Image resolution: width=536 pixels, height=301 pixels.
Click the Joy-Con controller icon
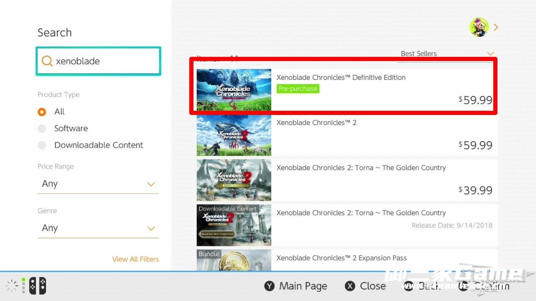37,286
